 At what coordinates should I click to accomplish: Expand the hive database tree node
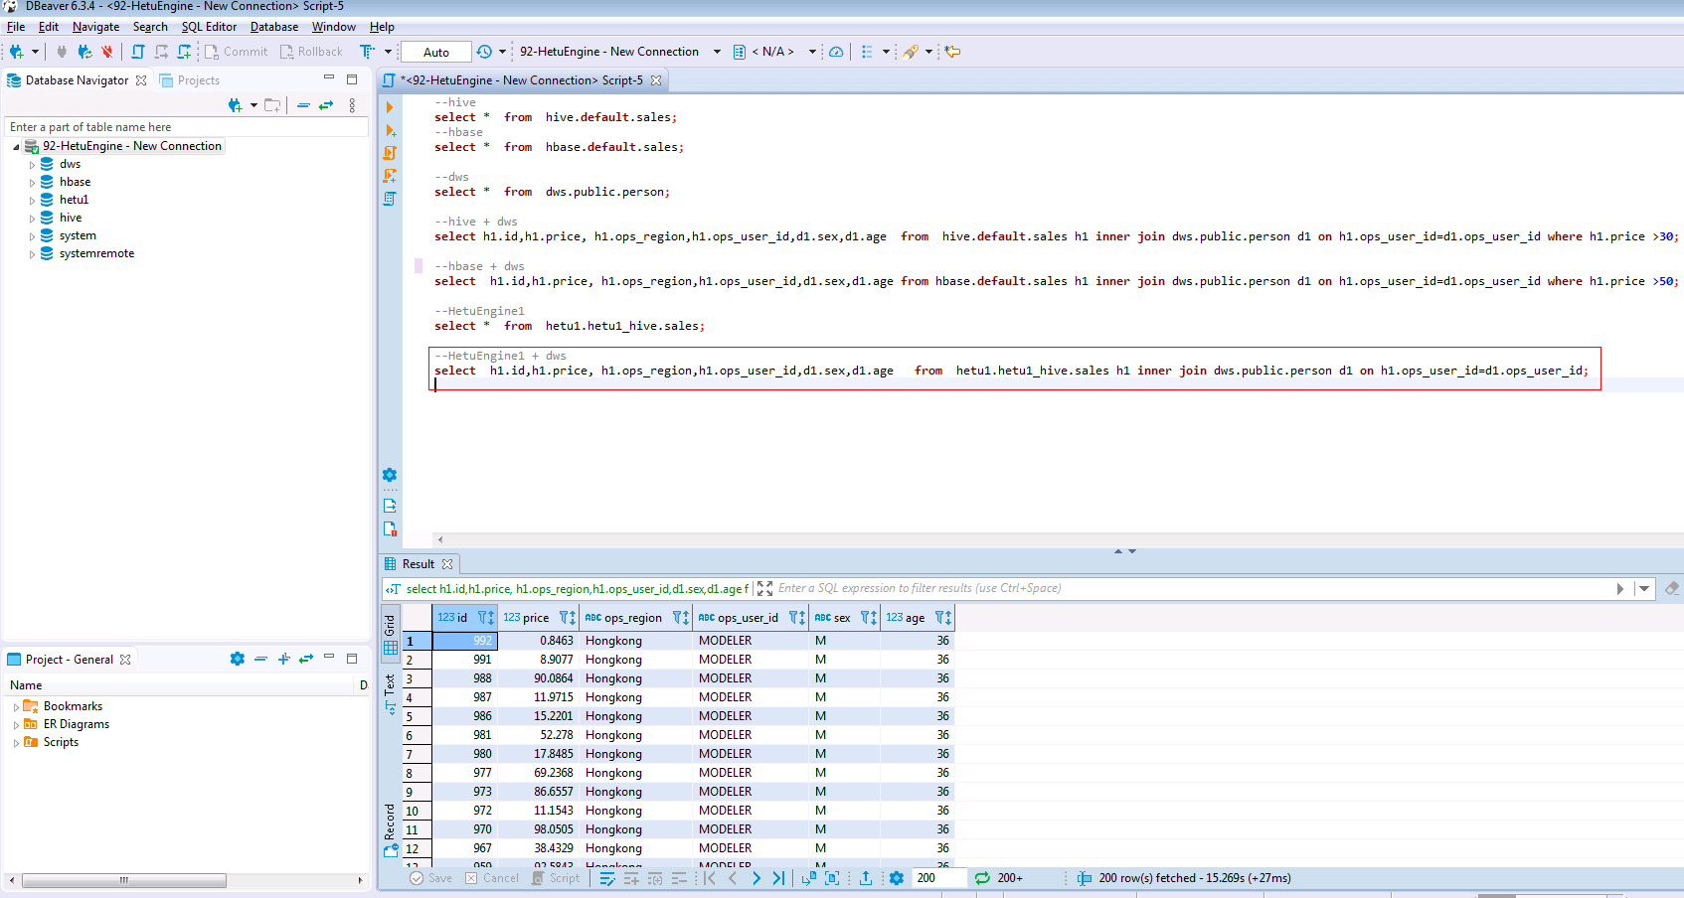32,219
